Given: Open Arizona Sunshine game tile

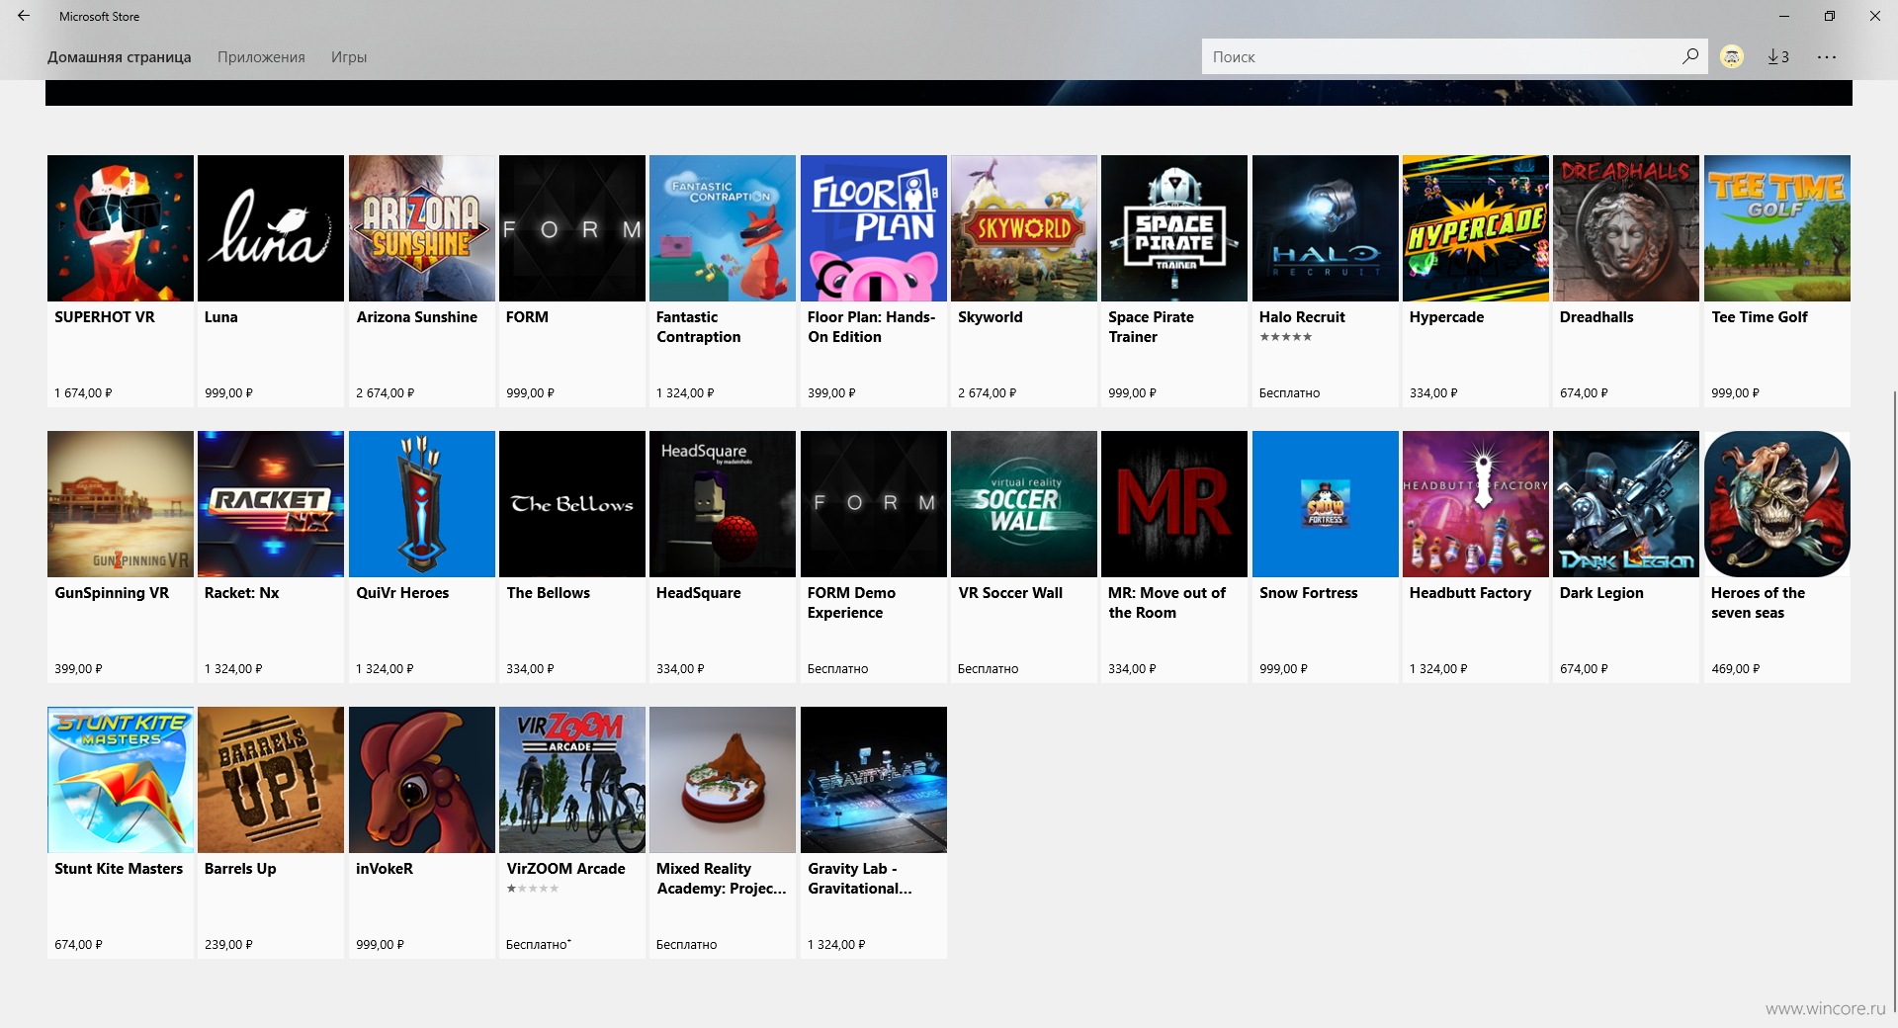Looking at the screenshot, I should pyautogui.click(x=422, y=281).
